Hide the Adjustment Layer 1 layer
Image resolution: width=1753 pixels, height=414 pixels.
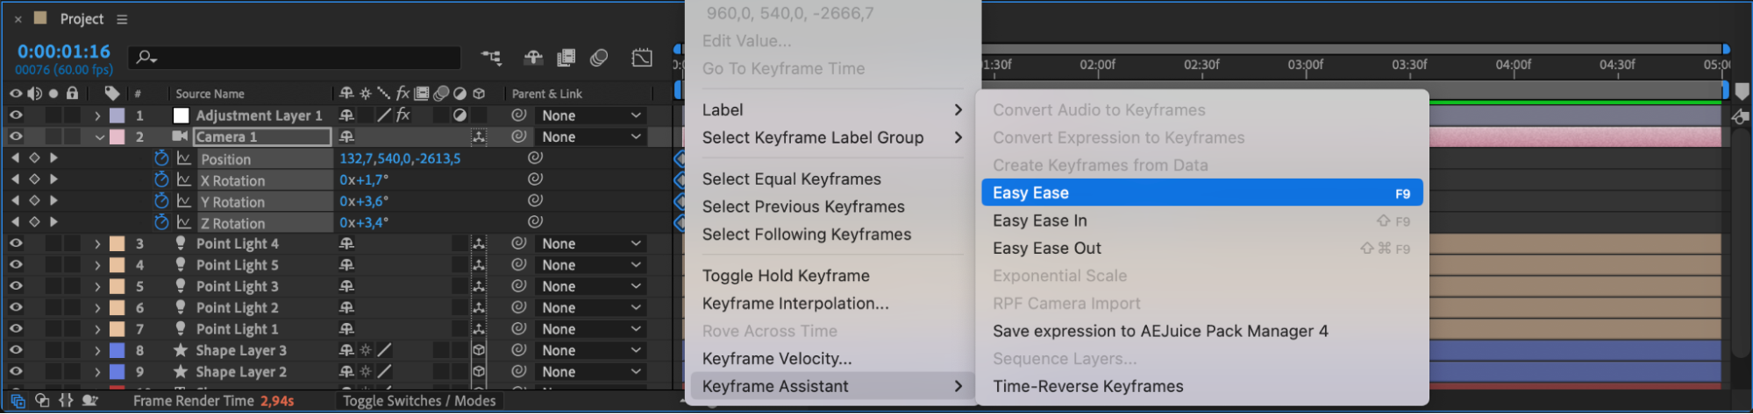pos(16,116)
